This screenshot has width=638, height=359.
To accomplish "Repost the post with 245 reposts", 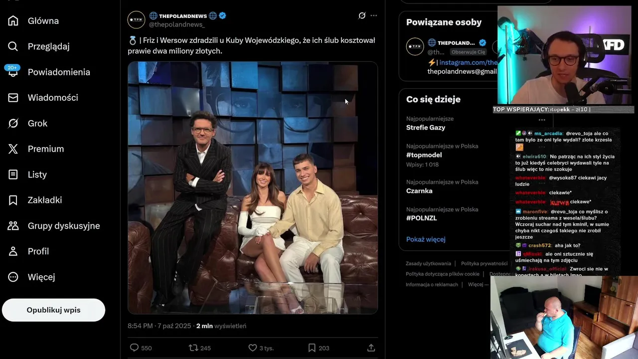I will point(193,348).
